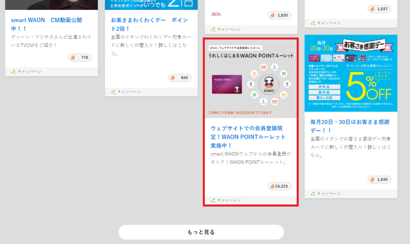Open the WAON POINT roulette banner image
Image resolution: width=410 pixels, height=244 pixels.
(251, 79)
